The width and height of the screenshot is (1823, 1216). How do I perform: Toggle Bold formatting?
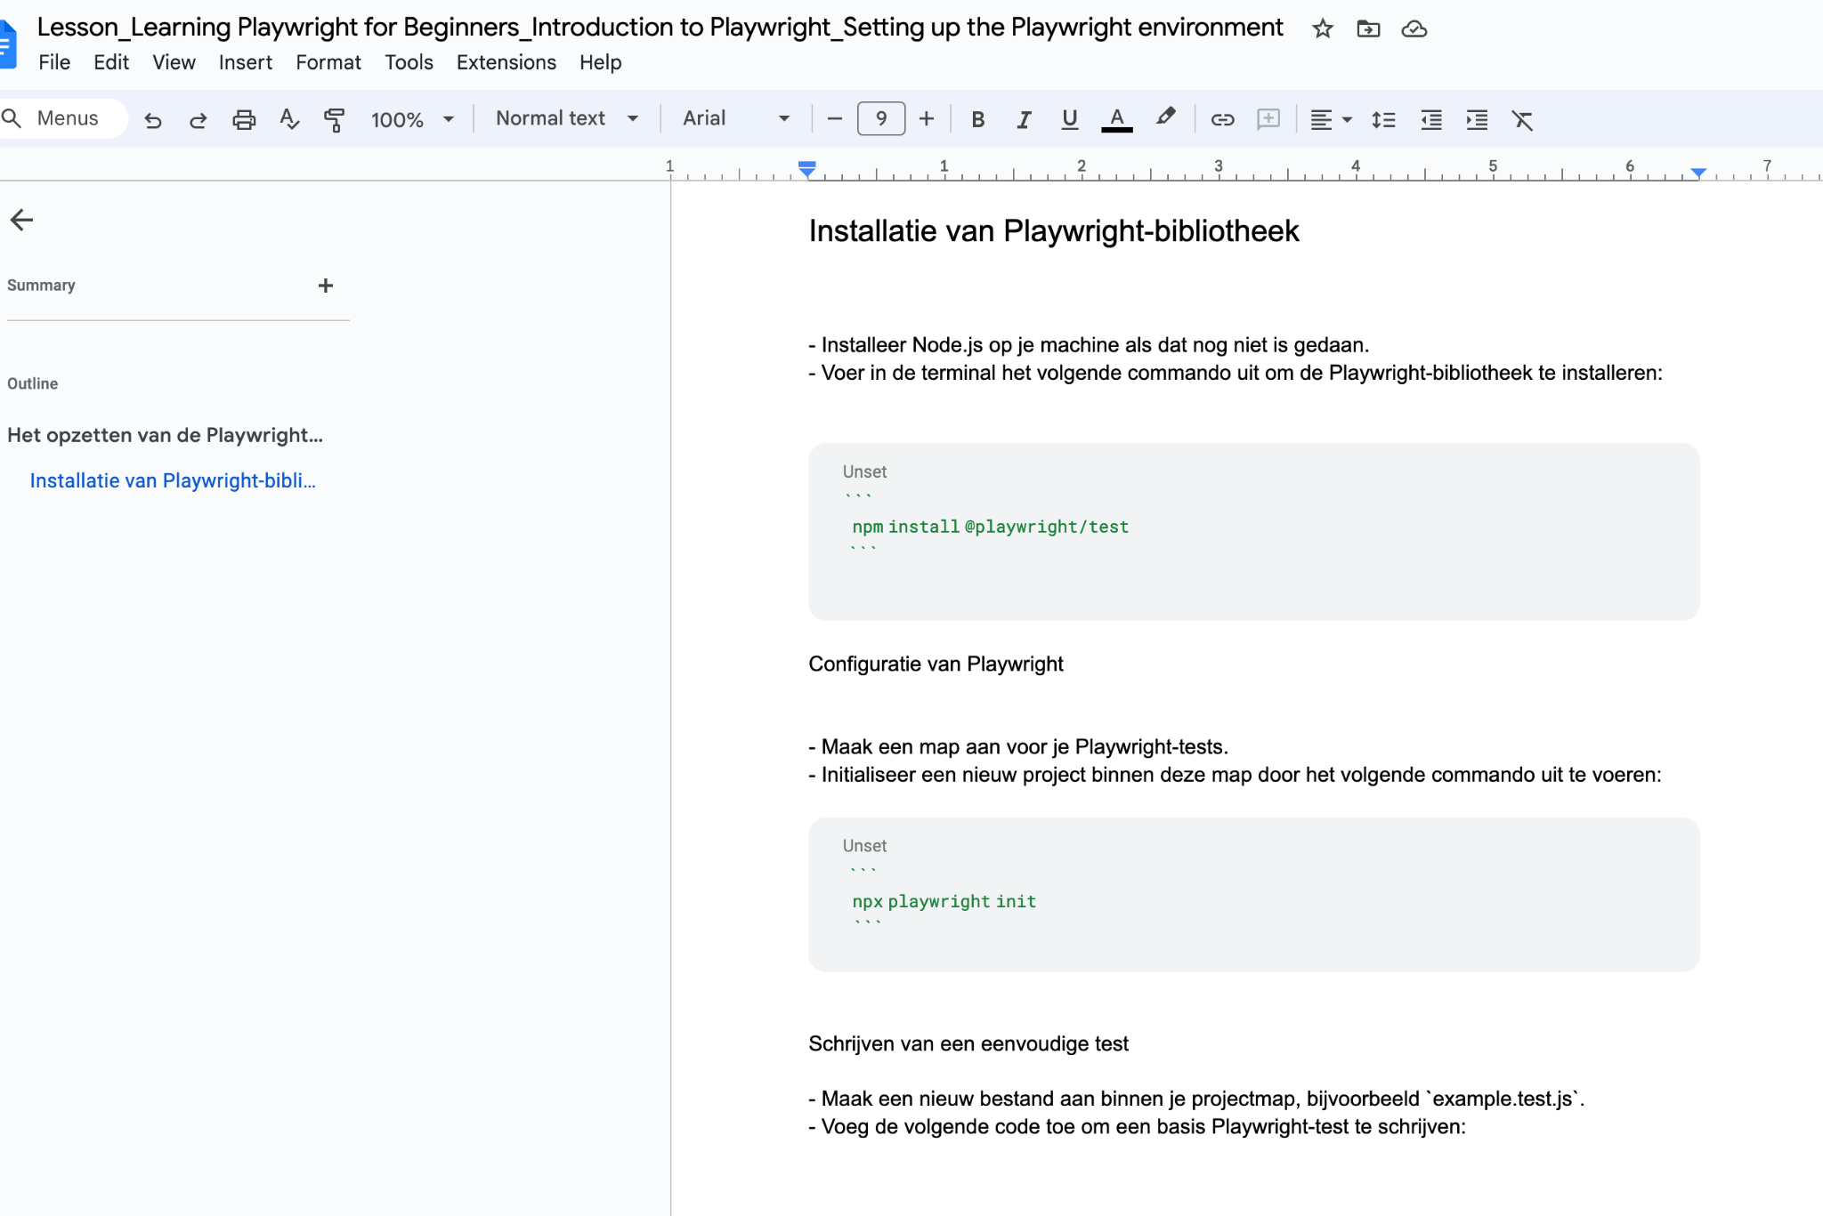(x=977, y=120)
